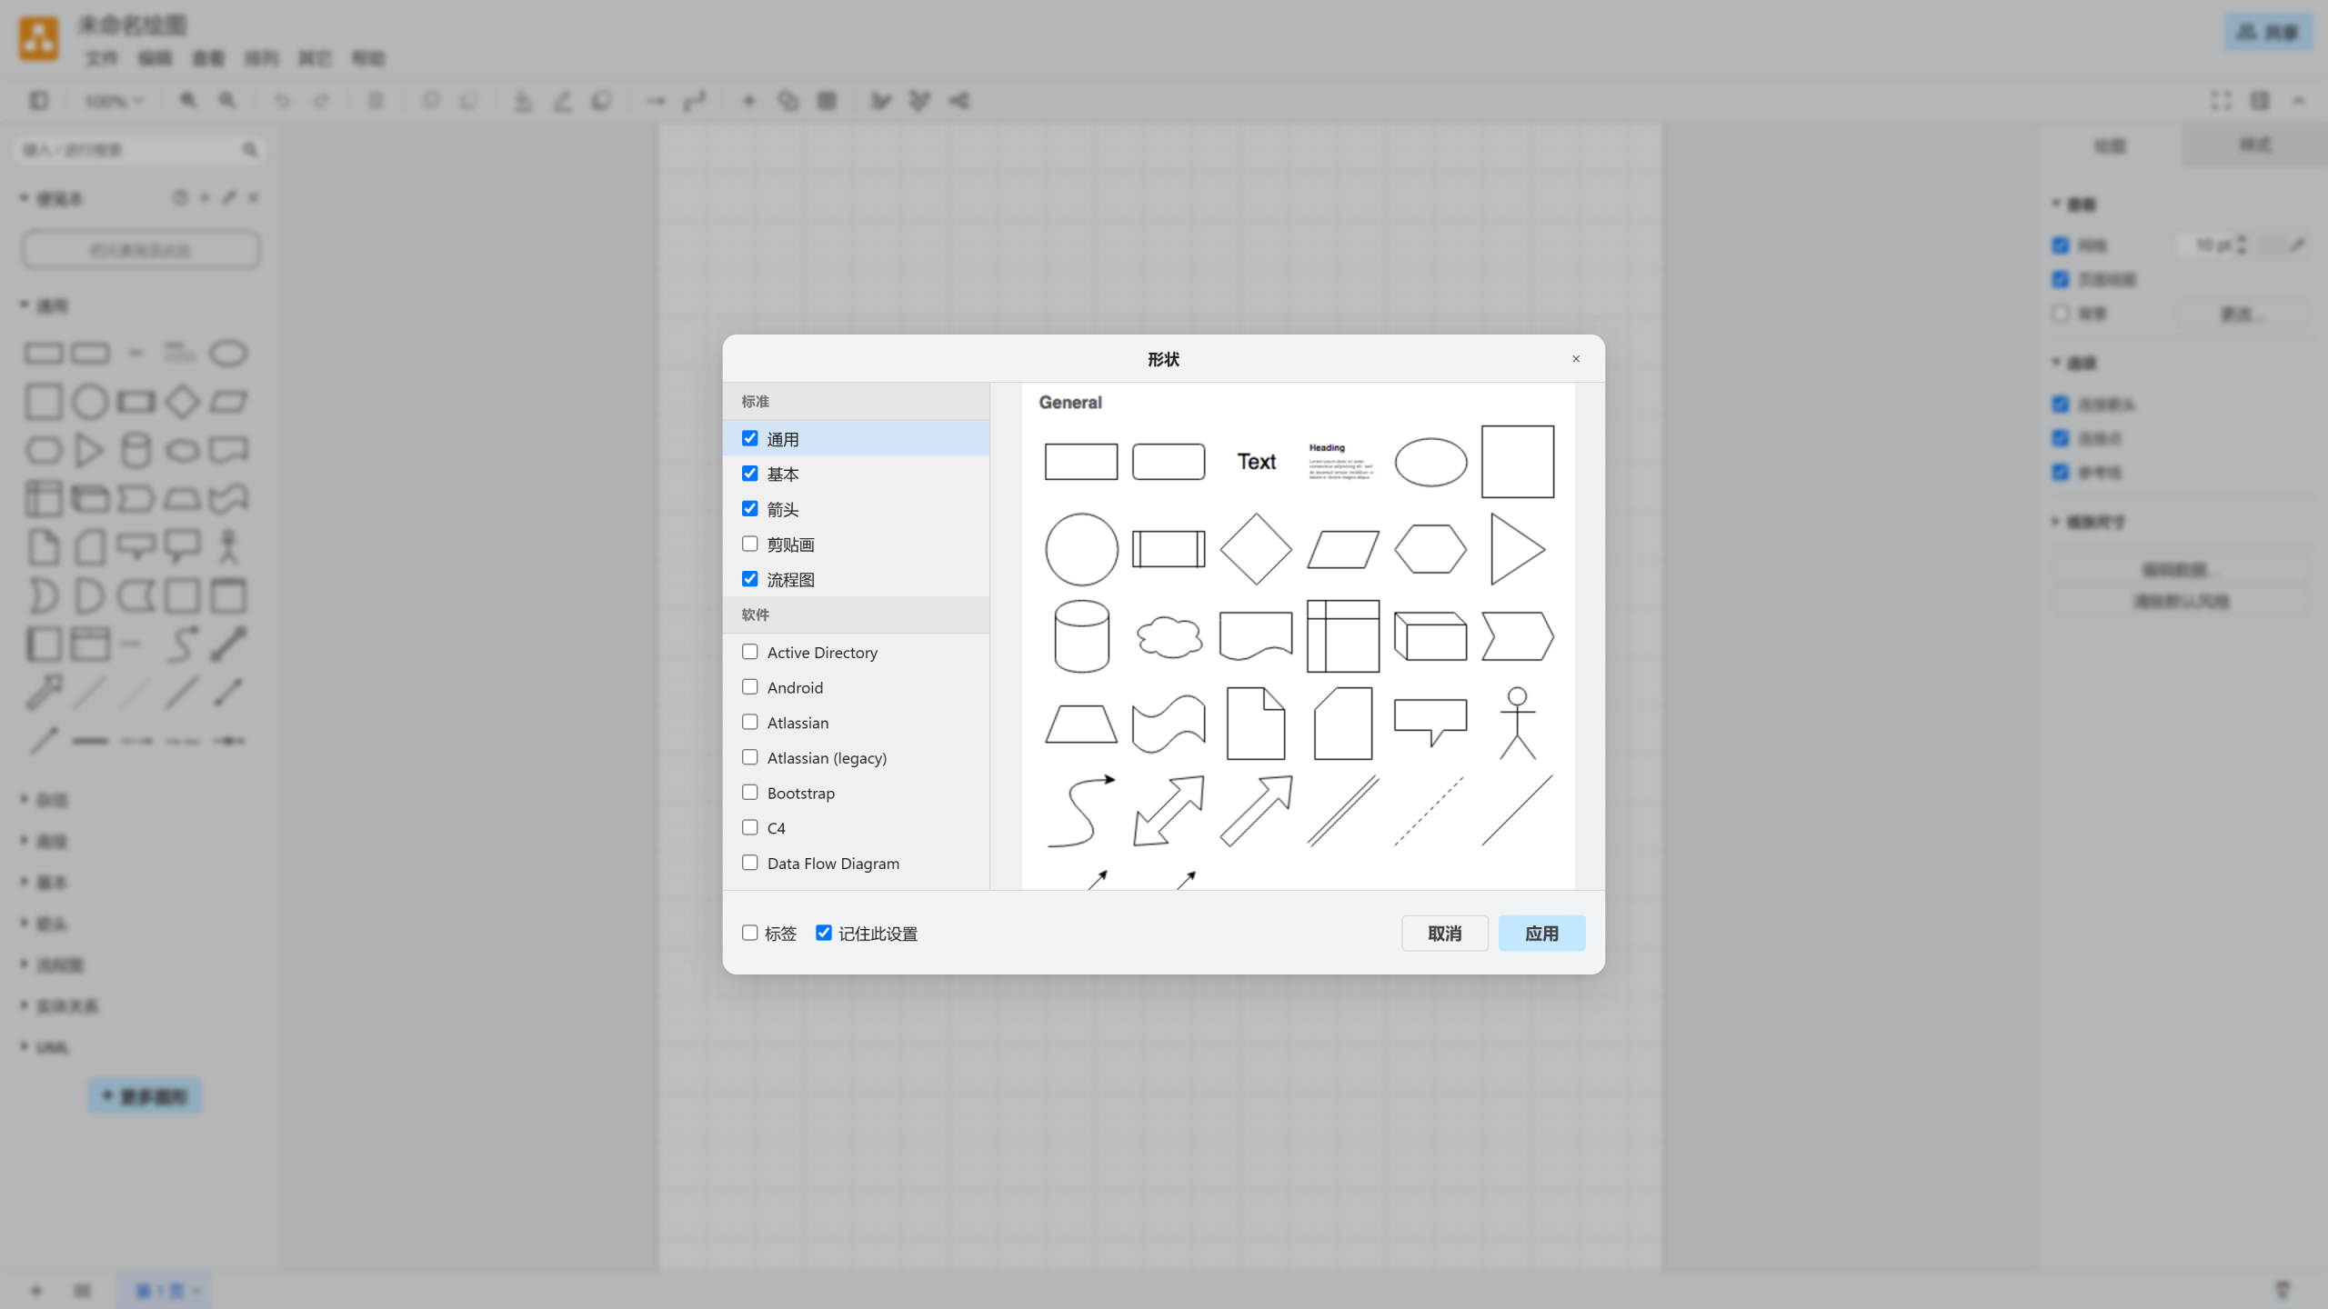Image resolution: width=2328 pixels, height=1309 pixels.
Task: Select the Data Flow Diagram row
Action: (x=856, y=864)
